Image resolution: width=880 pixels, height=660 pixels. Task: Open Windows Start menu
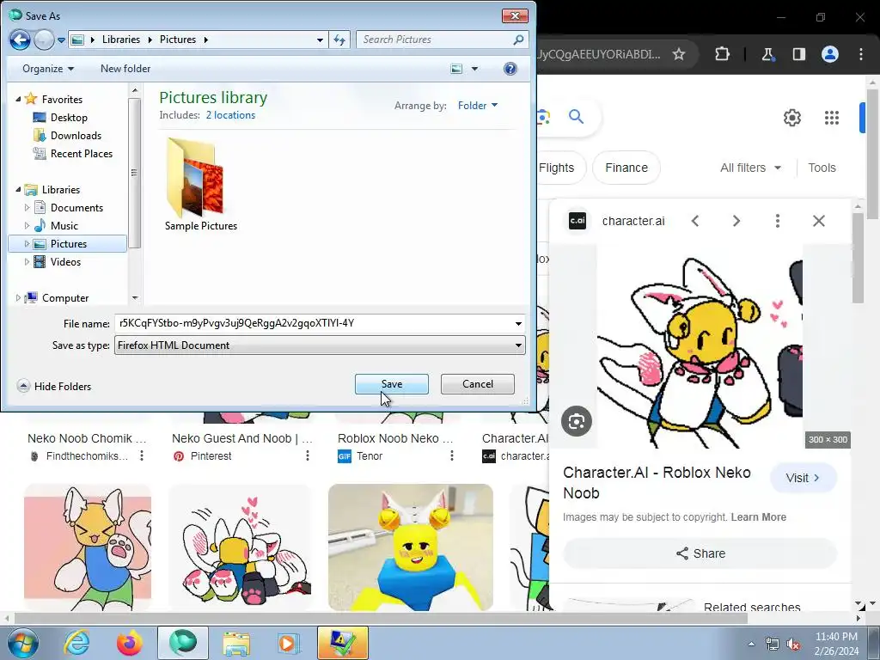[23, 643]
